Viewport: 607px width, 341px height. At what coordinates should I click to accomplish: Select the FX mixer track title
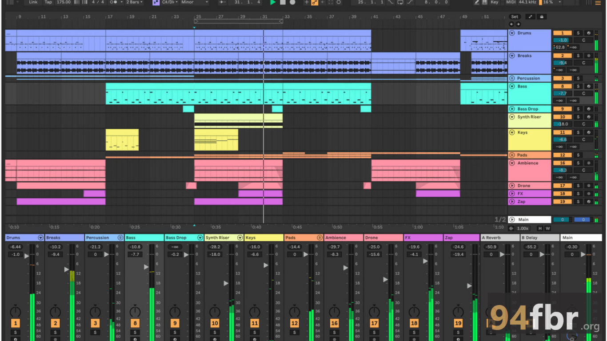pyautogui.click(x=423, y=238)
